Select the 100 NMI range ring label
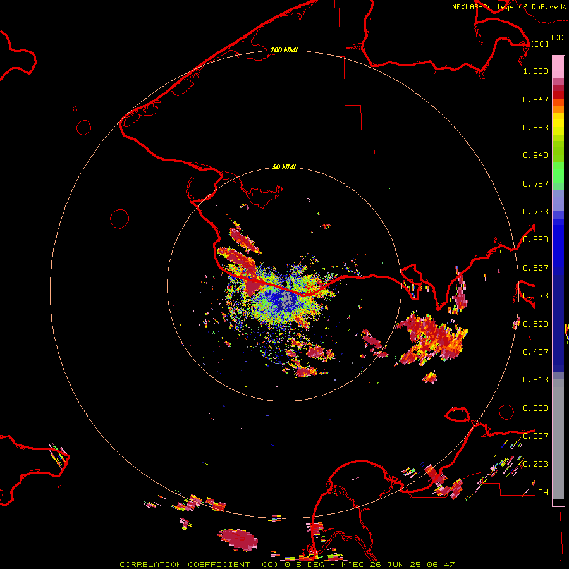The image size is (569, 569). 284,50
